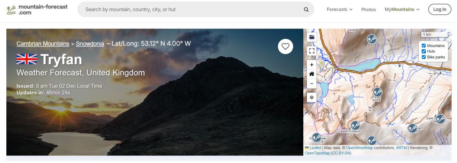Screen dimensions: 457x163
Task: Uncheck the Huts layer checkbox
Action: click(424, 51)
